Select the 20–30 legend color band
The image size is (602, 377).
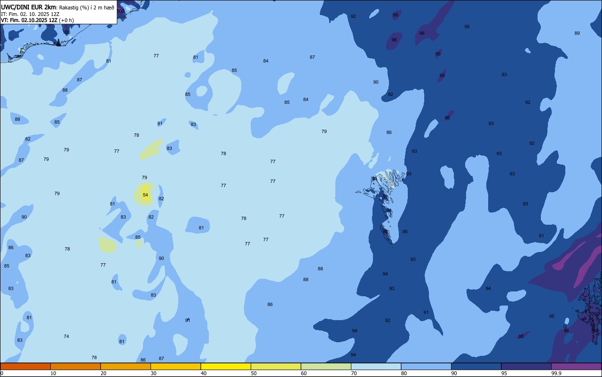coord(126,366)
